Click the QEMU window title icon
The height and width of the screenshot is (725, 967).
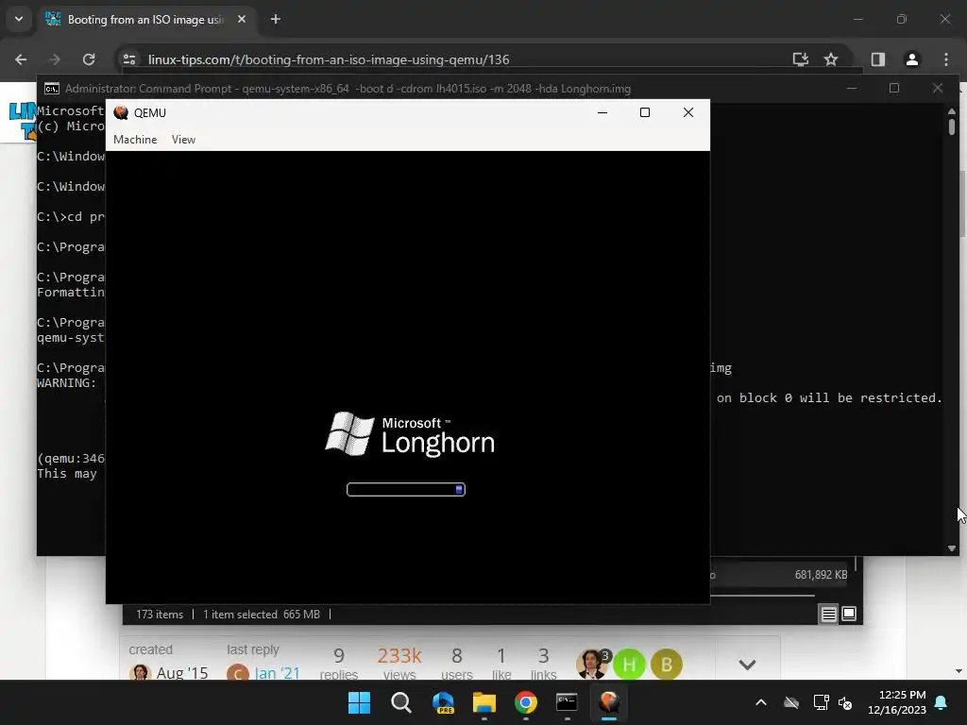click(121, 113)
